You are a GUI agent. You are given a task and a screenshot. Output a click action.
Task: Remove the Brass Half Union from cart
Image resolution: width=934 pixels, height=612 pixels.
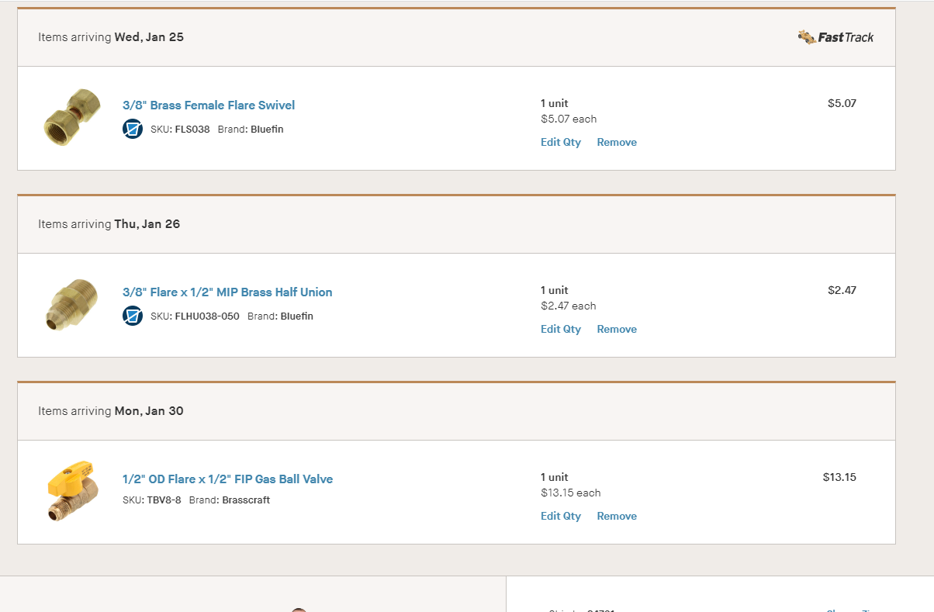[x=617, y=330]
